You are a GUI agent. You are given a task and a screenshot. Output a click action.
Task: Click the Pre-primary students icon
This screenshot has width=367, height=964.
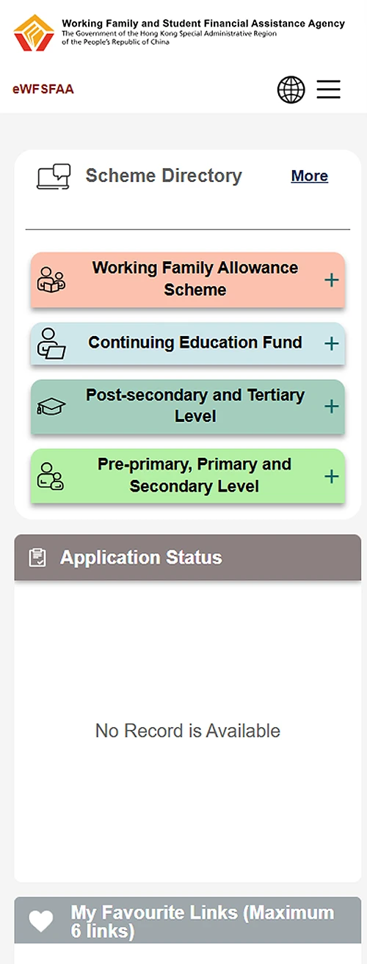51,476
